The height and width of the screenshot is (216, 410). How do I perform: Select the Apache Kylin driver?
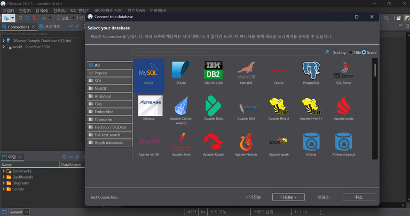click(x=181, y=144)
